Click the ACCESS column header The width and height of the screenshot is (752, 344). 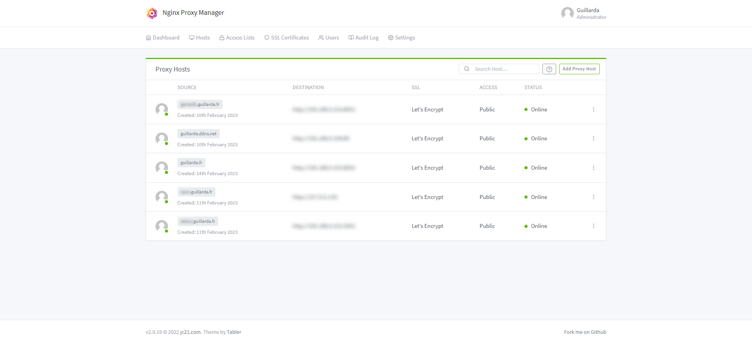[x=488, y=88]
